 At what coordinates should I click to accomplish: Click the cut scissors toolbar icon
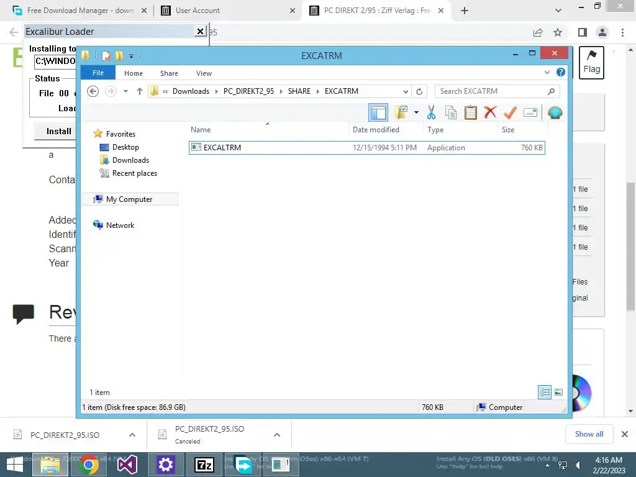coord(431,112)
